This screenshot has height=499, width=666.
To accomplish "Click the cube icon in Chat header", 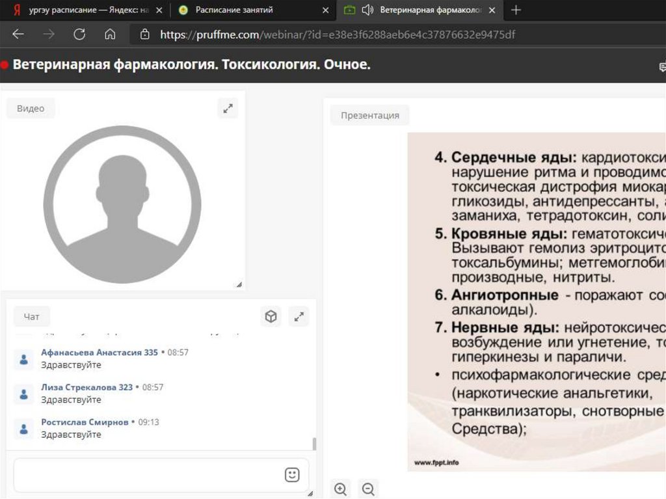I will (x=271, y=317).
